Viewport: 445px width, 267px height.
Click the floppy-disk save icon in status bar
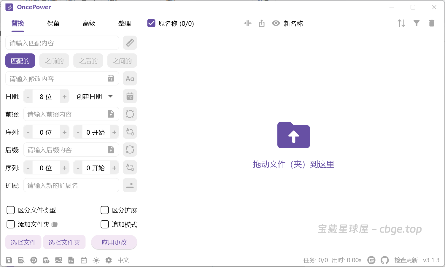(9, 260)
